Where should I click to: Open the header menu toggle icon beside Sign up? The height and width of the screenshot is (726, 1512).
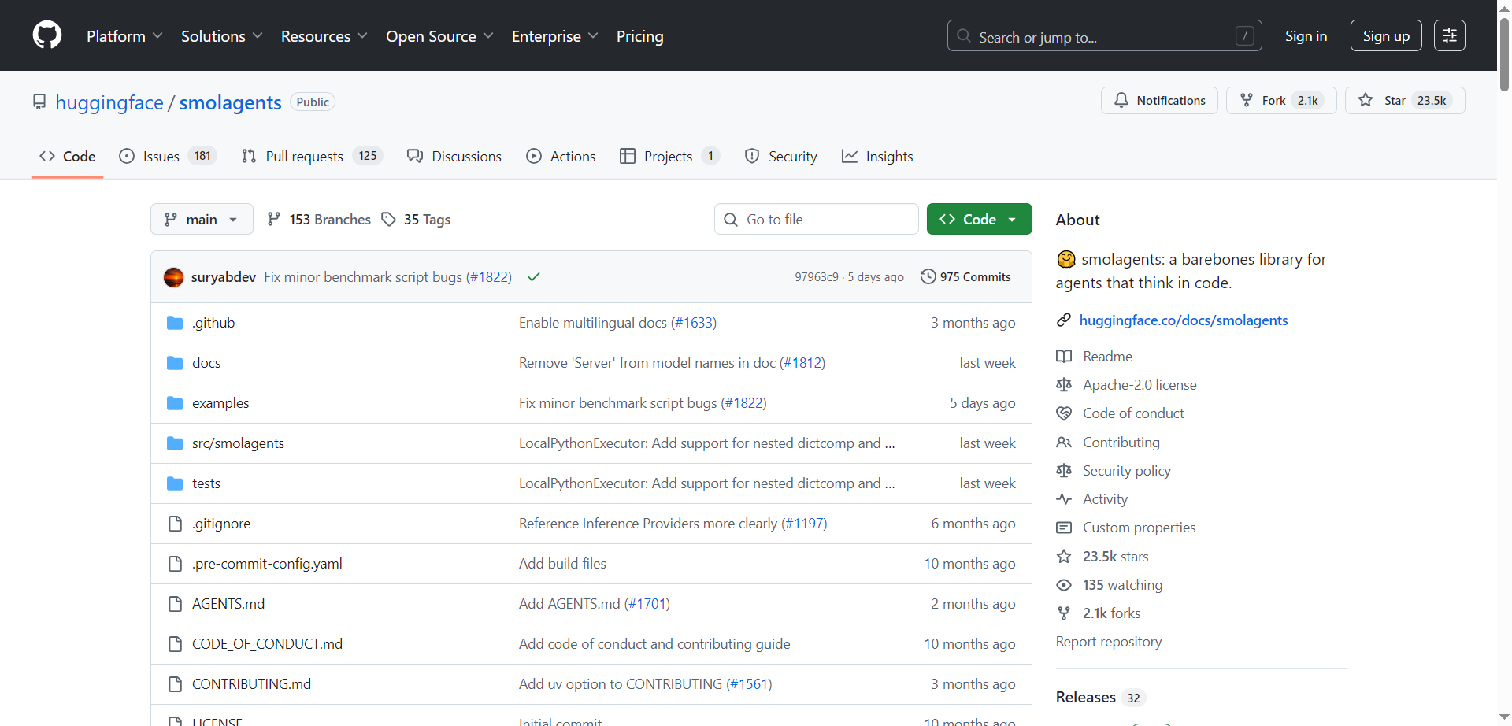[1449, 35]
